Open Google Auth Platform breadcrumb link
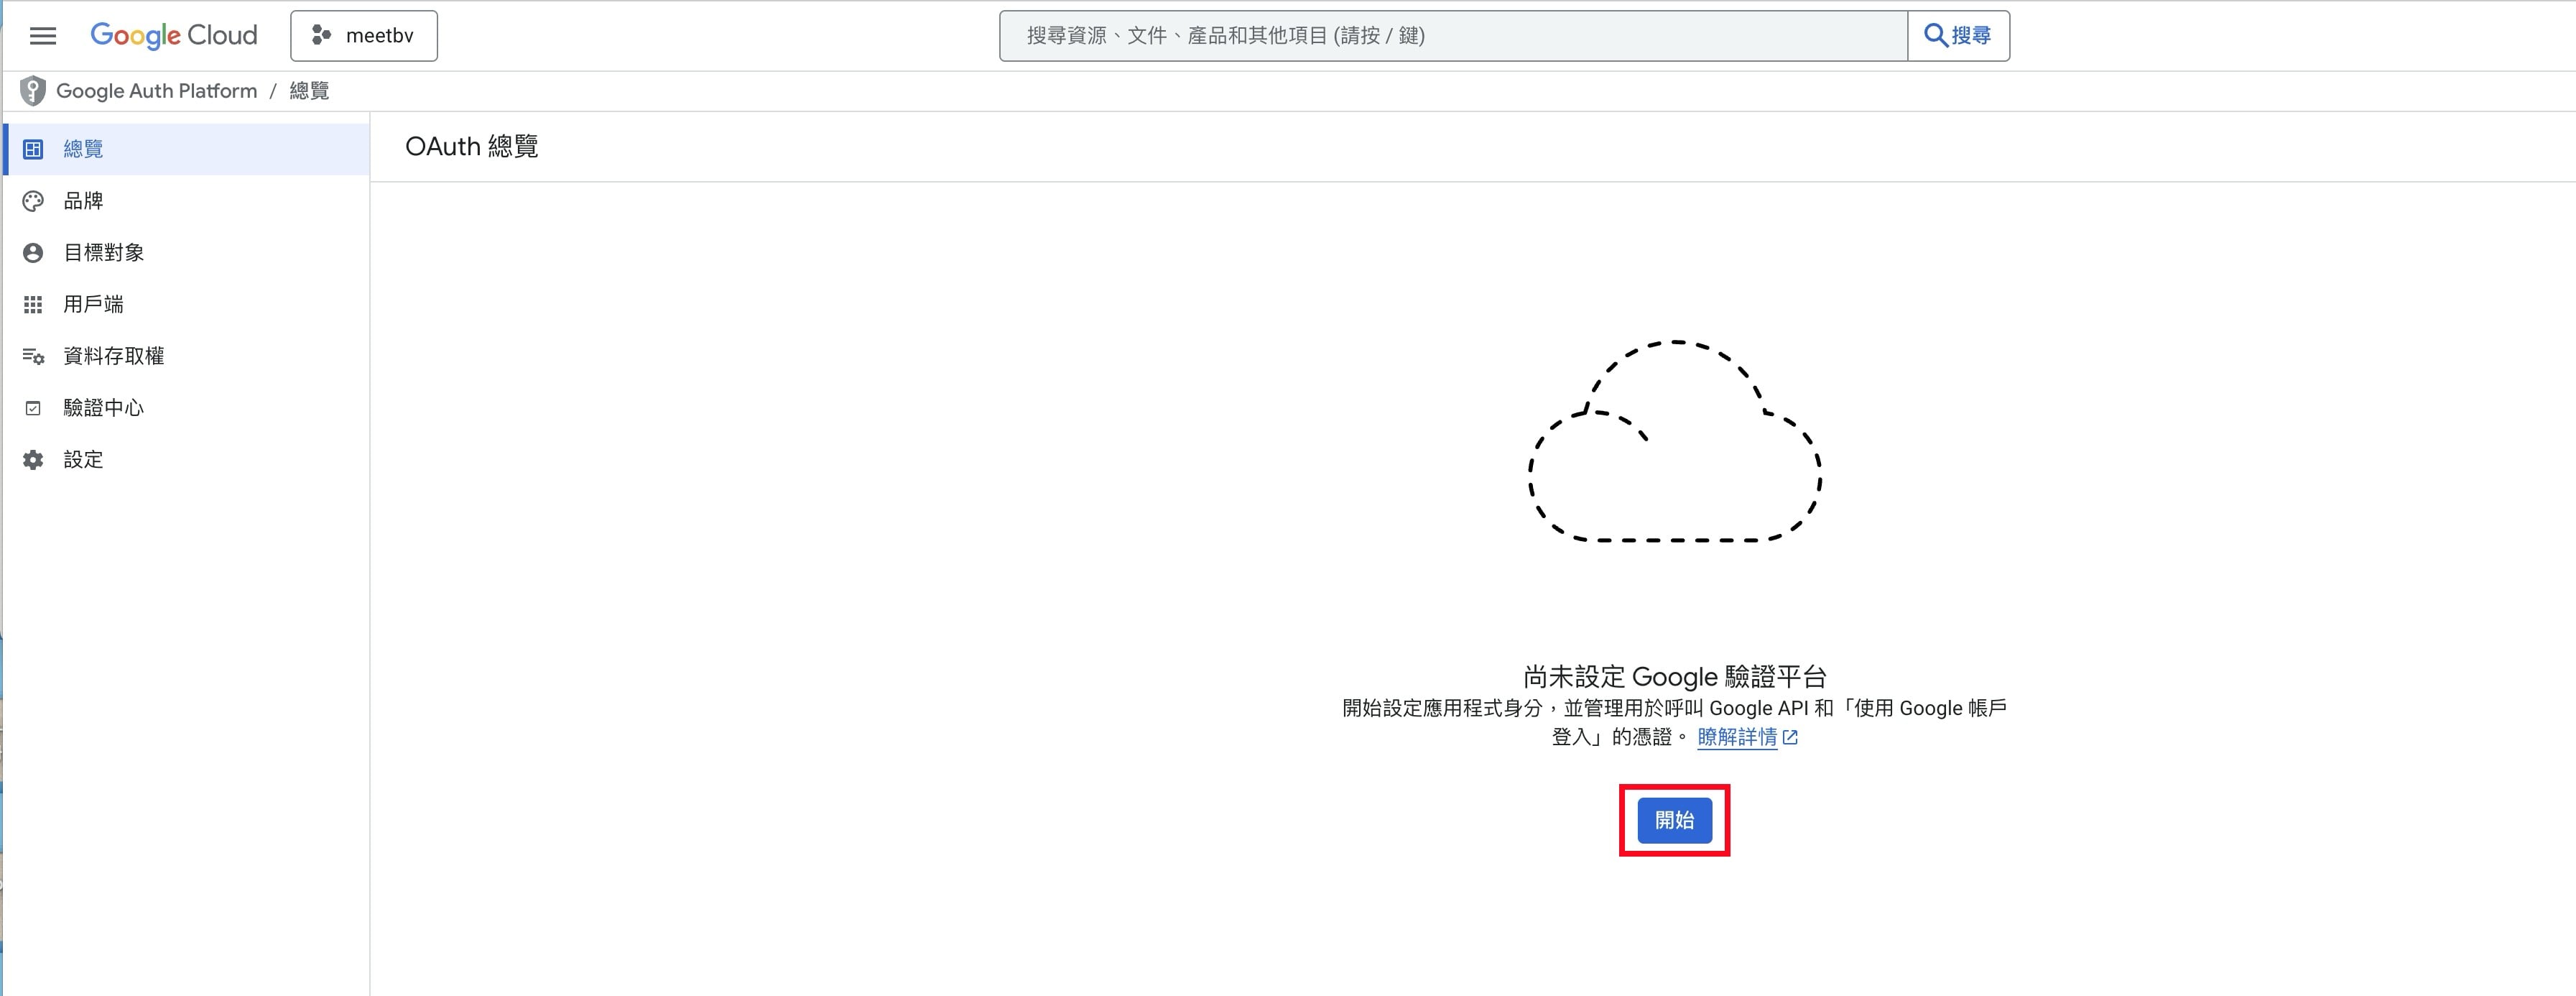This screenshot has height=996, width=2576. click(156, 91)
